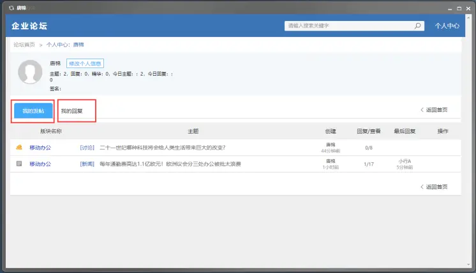Click 1小时前 creation time text
The image size is (476, 273).
(331, 167)
